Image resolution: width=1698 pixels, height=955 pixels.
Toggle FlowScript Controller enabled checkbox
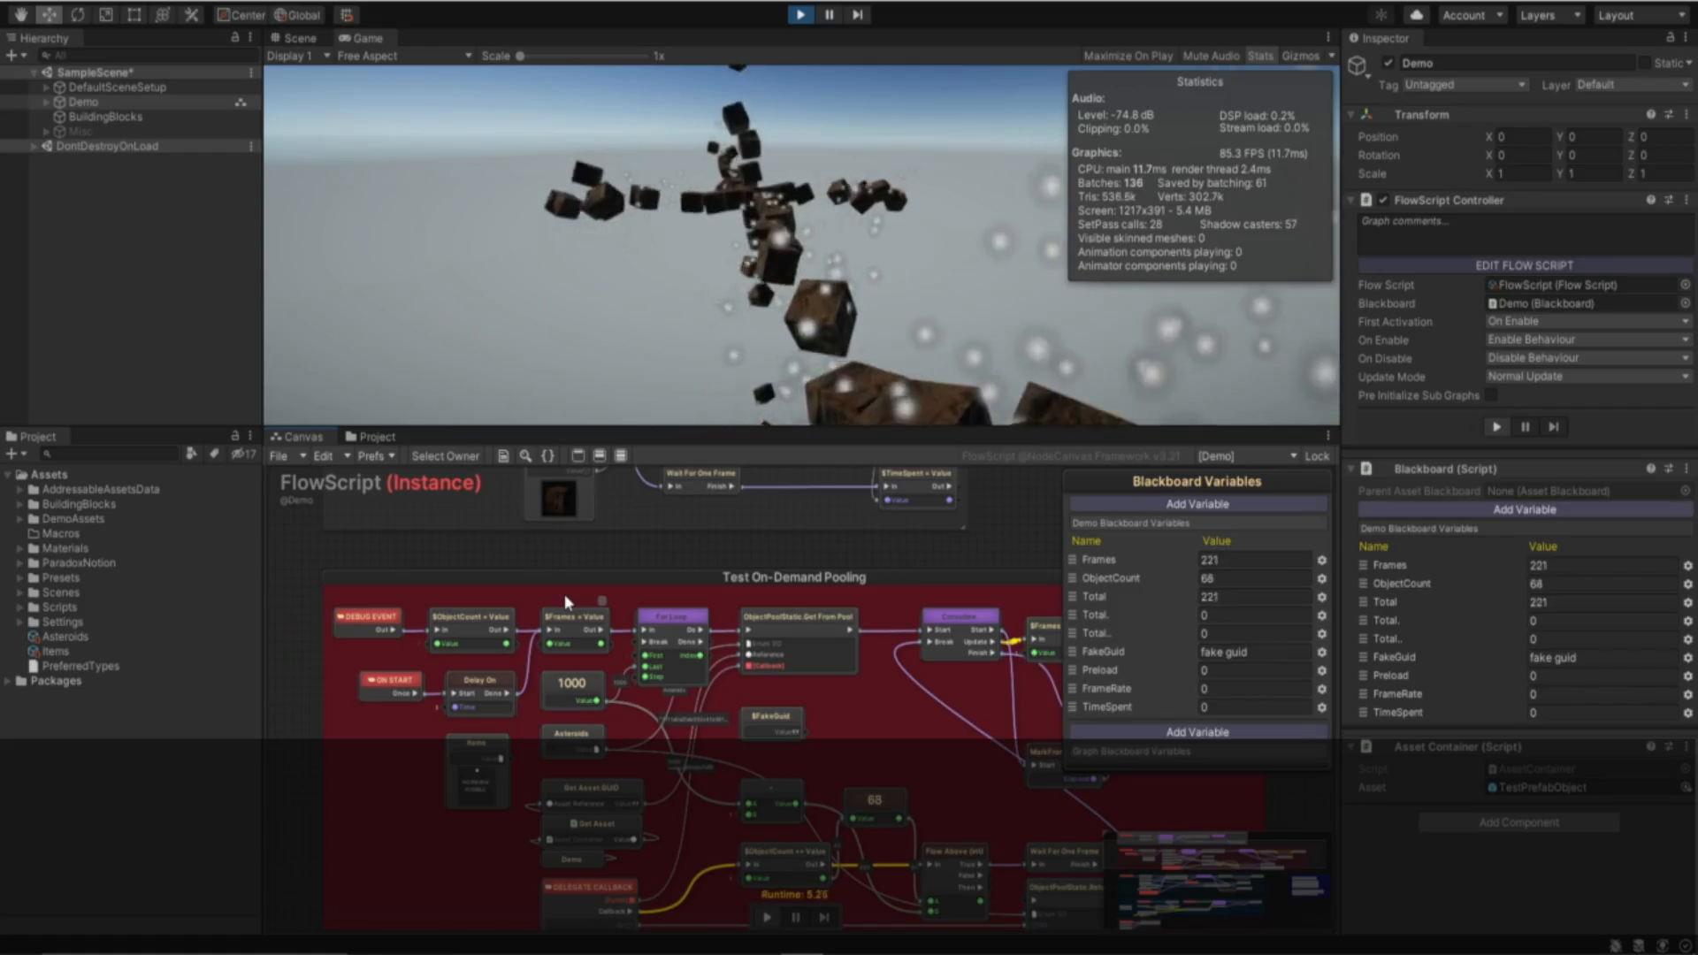(x=1383, y=200)
